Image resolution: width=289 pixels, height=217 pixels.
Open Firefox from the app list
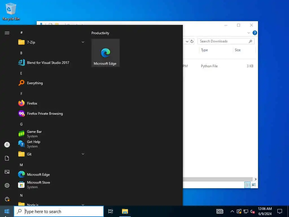coord(51,103)
